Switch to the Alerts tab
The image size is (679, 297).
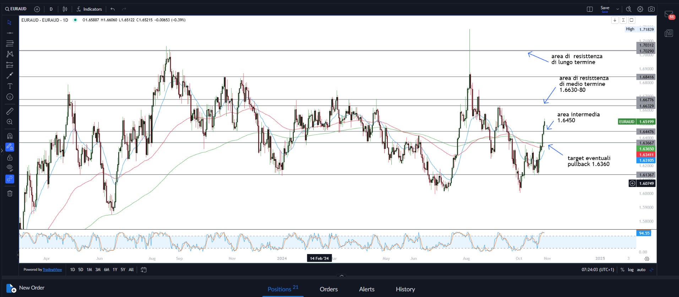point(366,289)
